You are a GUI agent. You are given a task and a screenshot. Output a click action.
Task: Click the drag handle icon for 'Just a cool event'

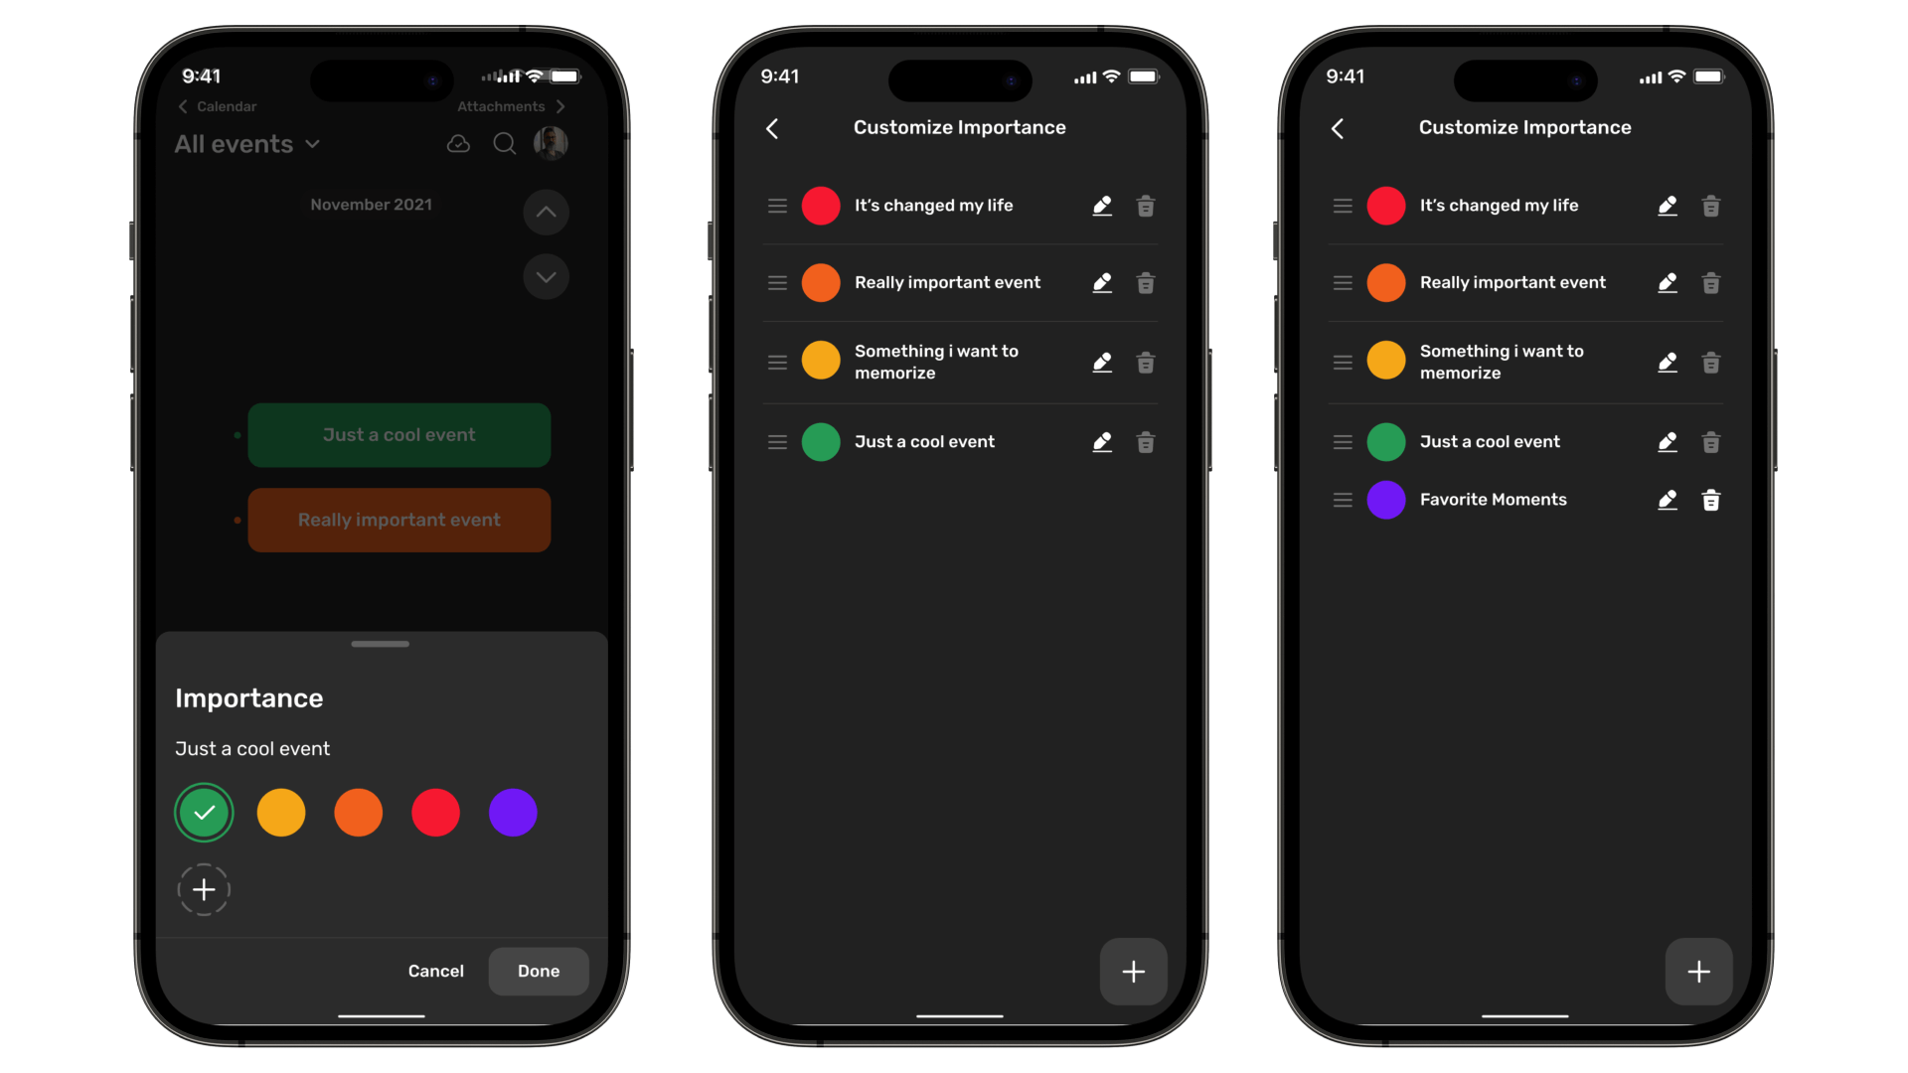pos(776,441)
